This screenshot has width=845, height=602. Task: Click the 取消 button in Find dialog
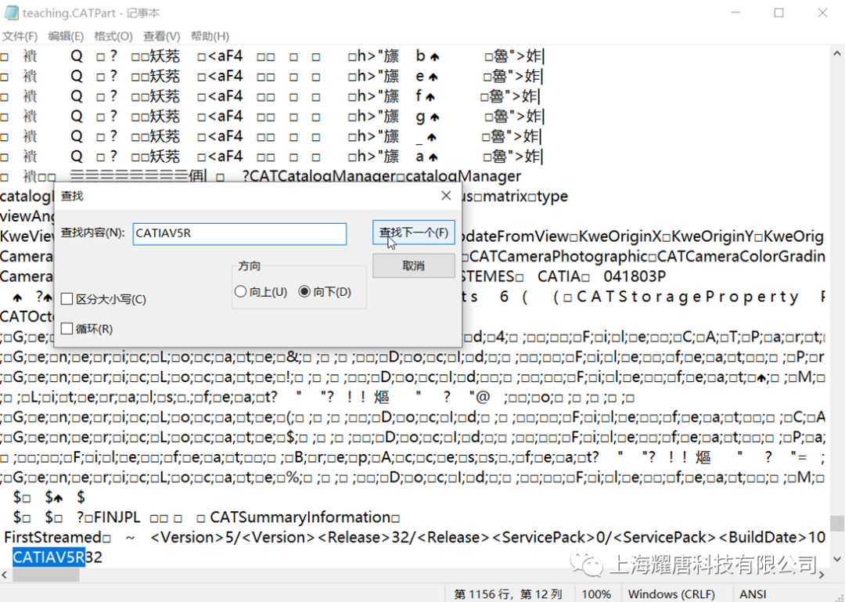click(413, 265)
